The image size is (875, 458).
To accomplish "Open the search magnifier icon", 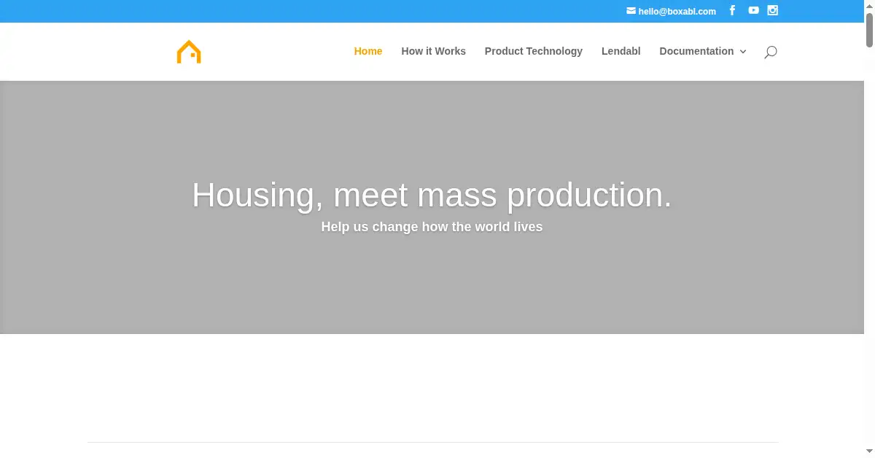I will tap(771, 52).
